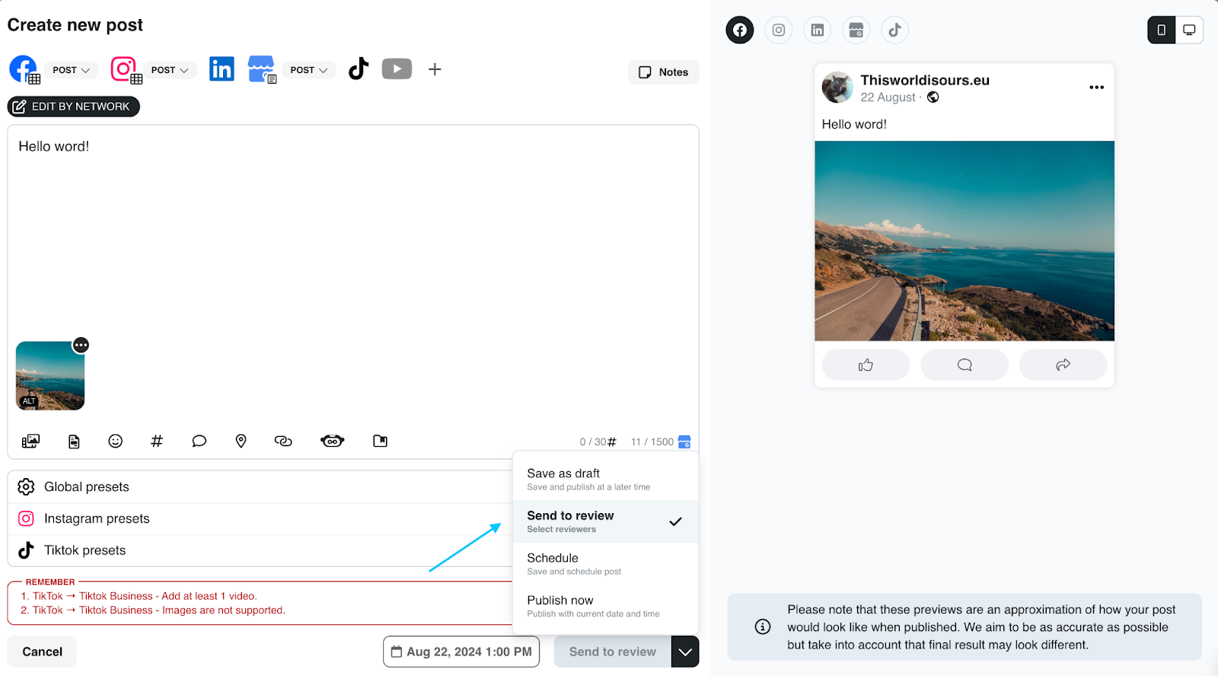
Task: Add another network with plus icon
Action: click(x=435, y=69)
